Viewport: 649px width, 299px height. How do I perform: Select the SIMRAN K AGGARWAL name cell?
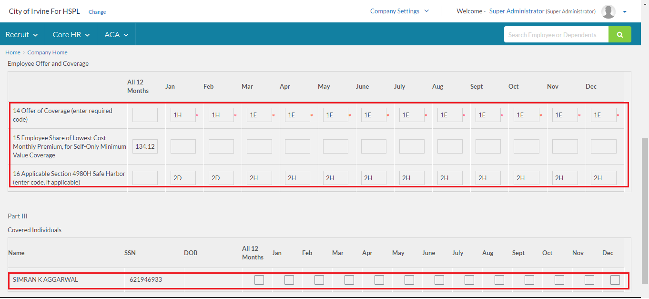coord(45,279)
